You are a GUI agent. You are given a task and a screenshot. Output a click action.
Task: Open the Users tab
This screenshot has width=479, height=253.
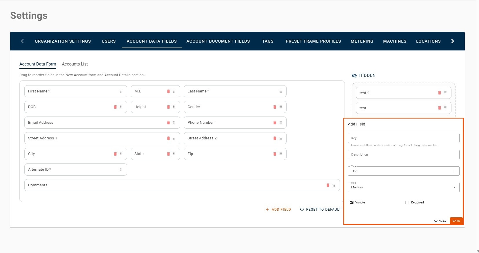pyautogui.click(x=109, y=41)
